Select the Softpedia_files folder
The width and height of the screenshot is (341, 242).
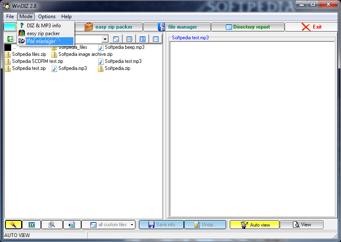[69, 47]
